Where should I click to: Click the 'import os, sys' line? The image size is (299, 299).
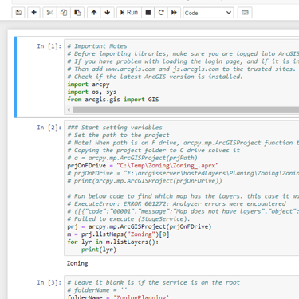coord(92,92)
